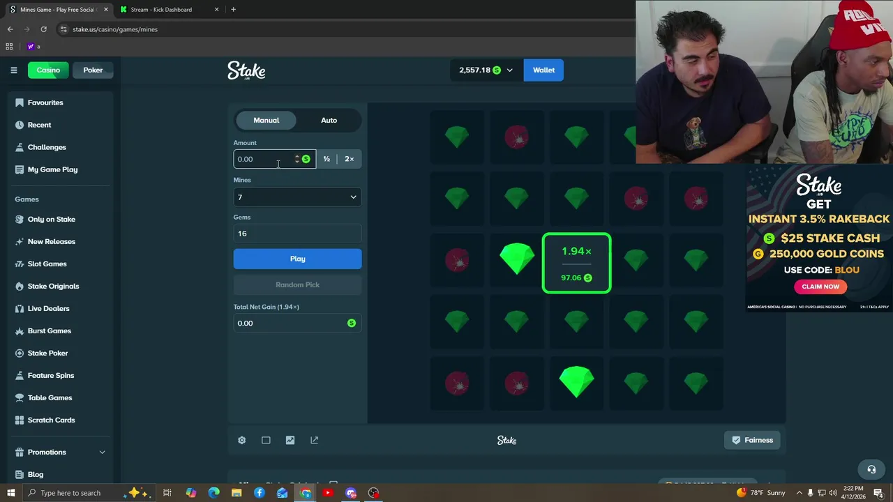This screenshot has width=893, height=502.
Task: Show hidden system tray icons
Action: click(x=800, y=493)
